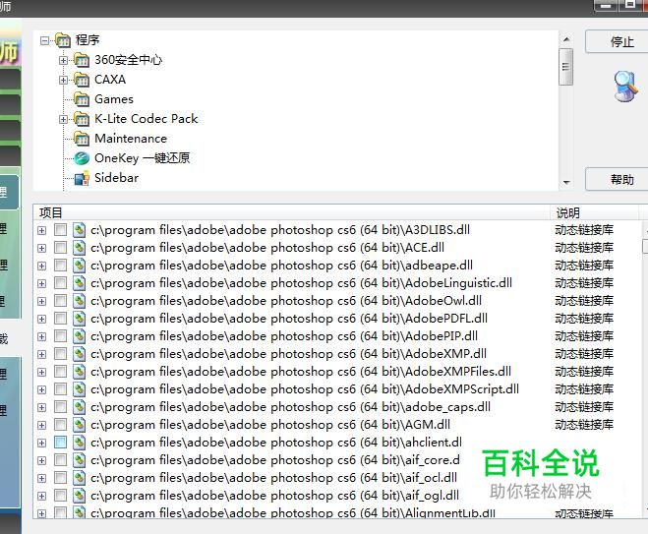Check the AdobeOwl.dll checkbox
The height and width of the screenshot is (534, 648).
pyautogui.click(x=60, y=301)
